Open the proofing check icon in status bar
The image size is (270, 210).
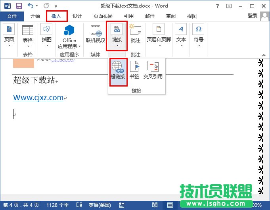point(79,205)
